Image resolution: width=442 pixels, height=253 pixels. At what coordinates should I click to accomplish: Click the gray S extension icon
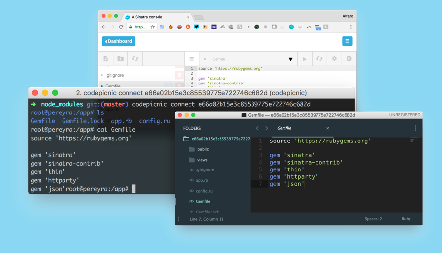tap(240, 27)
